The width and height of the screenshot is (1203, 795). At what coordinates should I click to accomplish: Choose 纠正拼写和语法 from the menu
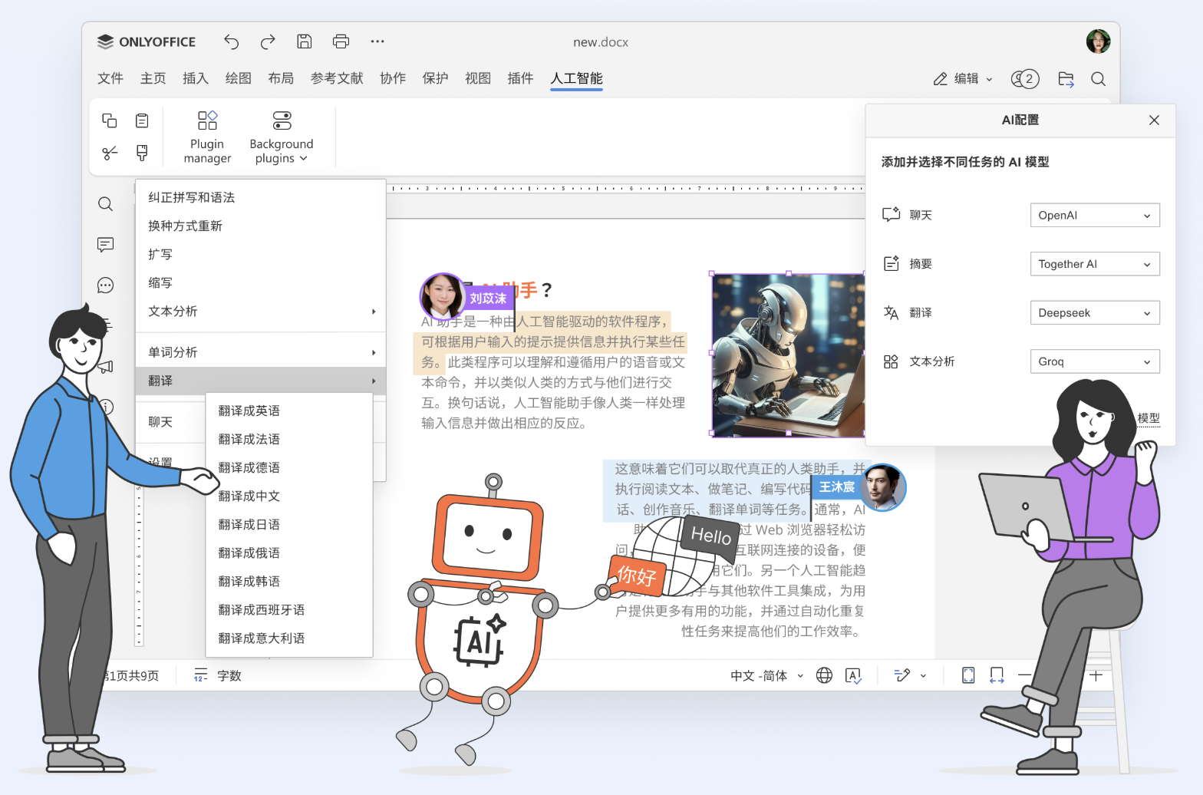[261, 197]
